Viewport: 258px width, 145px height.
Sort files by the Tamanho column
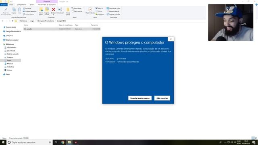(94, 25)
